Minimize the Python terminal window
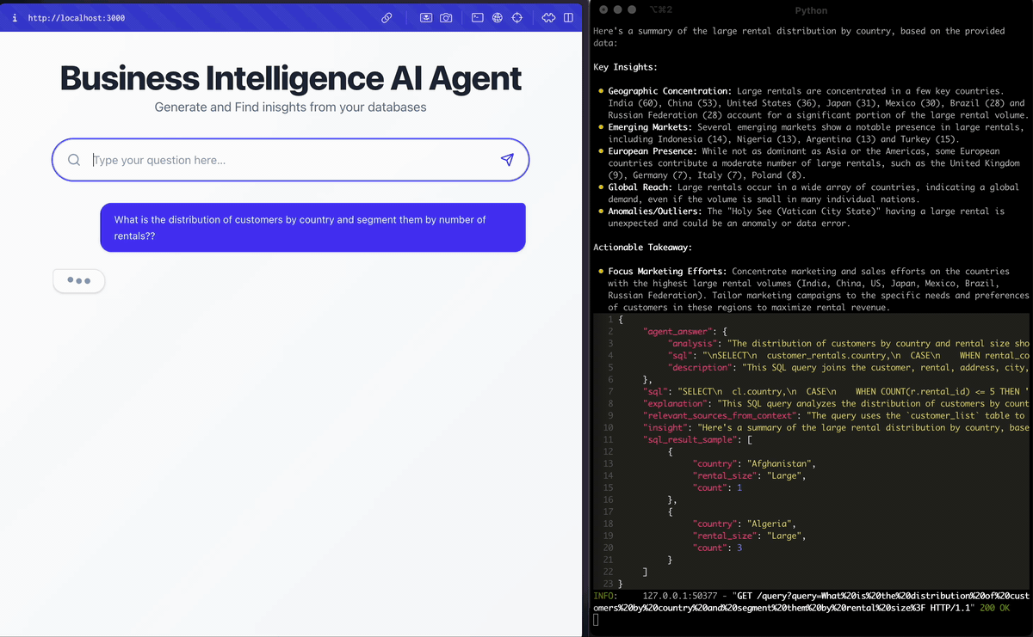 [x=617, y=10]
